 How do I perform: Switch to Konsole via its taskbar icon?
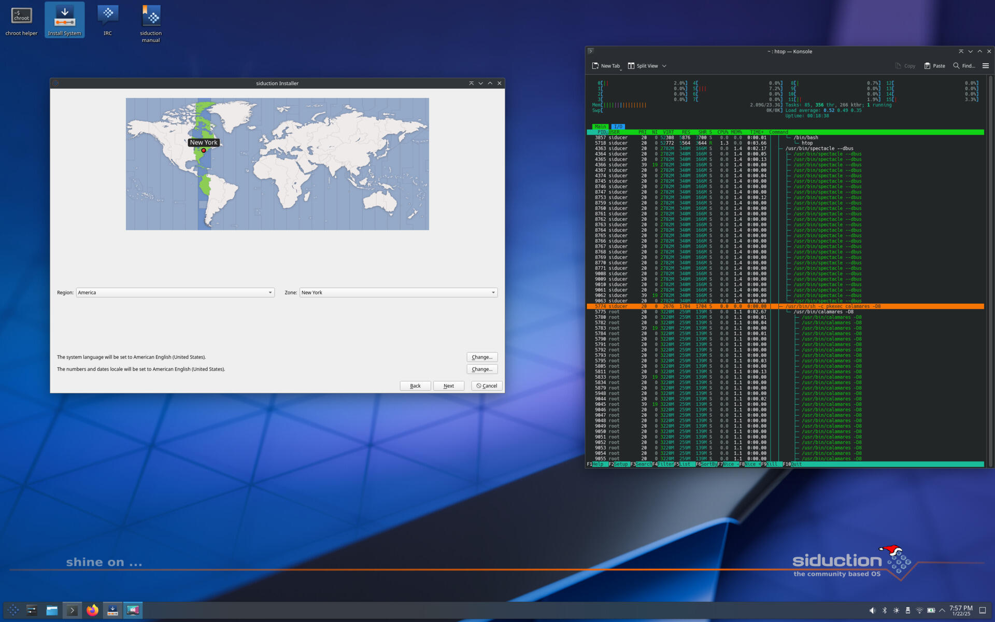pos(72,610)
